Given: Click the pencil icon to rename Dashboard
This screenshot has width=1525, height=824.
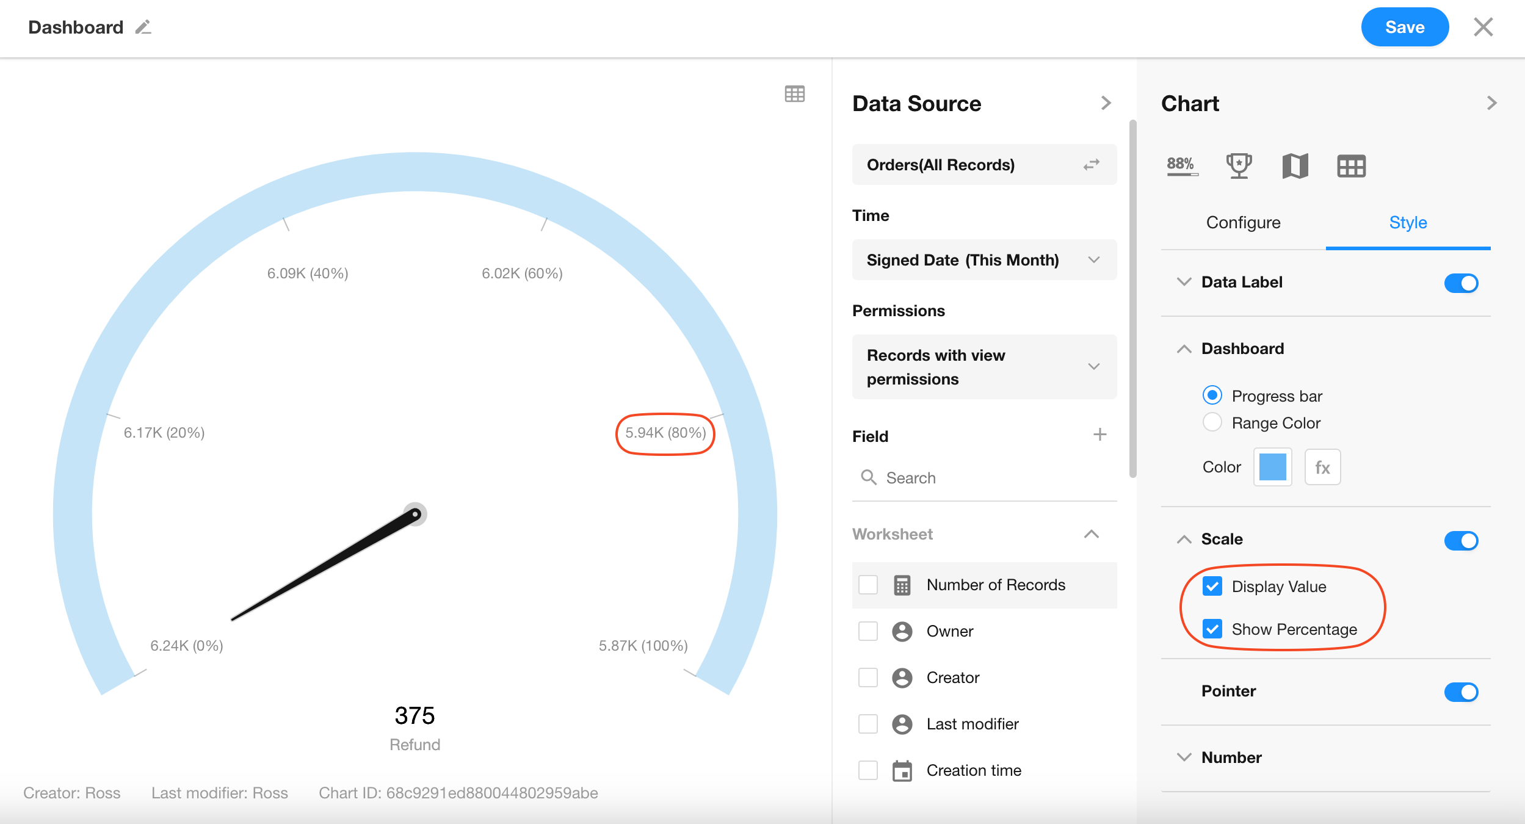Looking at the screenshot, I should (143, 27).
